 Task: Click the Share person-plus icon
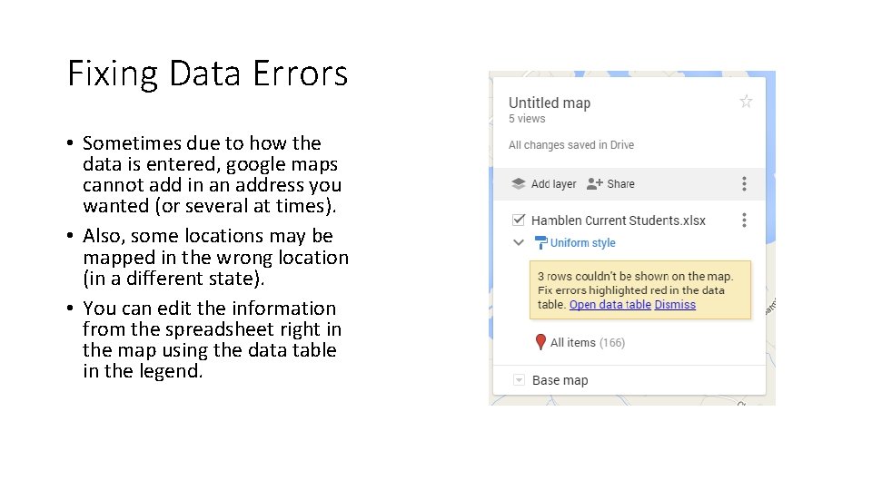click(x=594, y=184)
